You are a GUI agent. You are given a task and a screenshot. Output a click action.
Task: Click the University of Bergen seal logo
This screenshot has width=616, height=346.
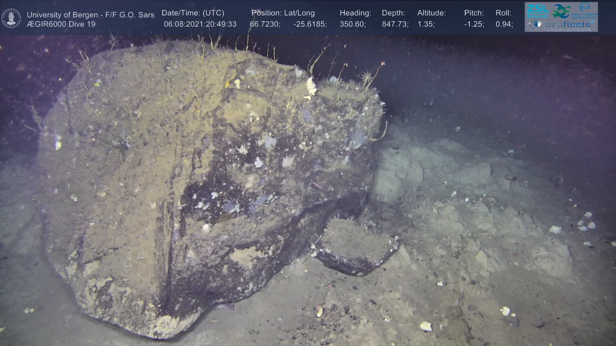coord(11,18)
